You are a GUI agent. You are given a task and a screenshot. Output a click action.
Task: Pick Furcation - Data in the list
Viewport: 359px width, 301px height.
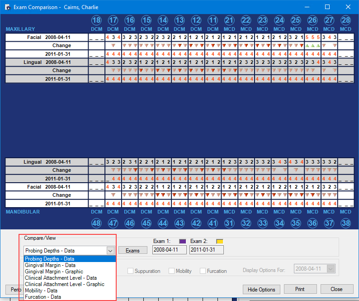pyautogui.click(x=43, y=297)
